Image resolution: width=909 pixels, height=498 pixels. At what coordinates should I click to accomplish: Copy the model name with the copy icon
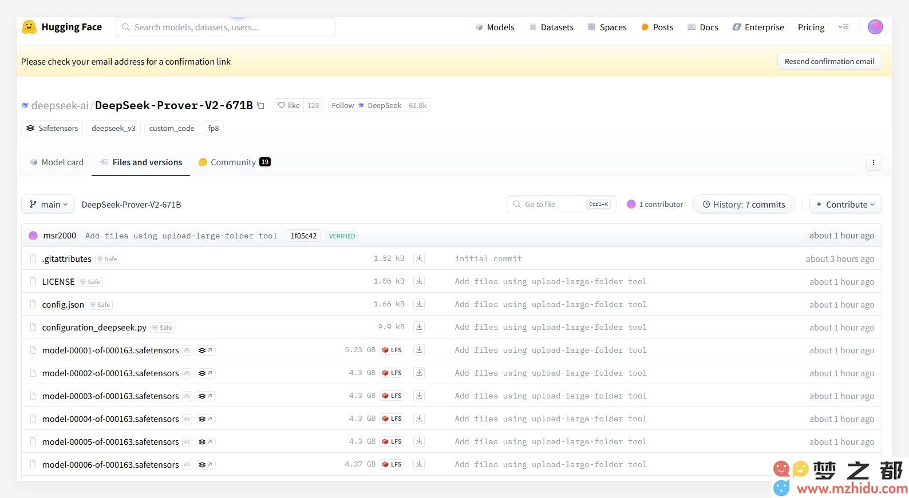260,105
